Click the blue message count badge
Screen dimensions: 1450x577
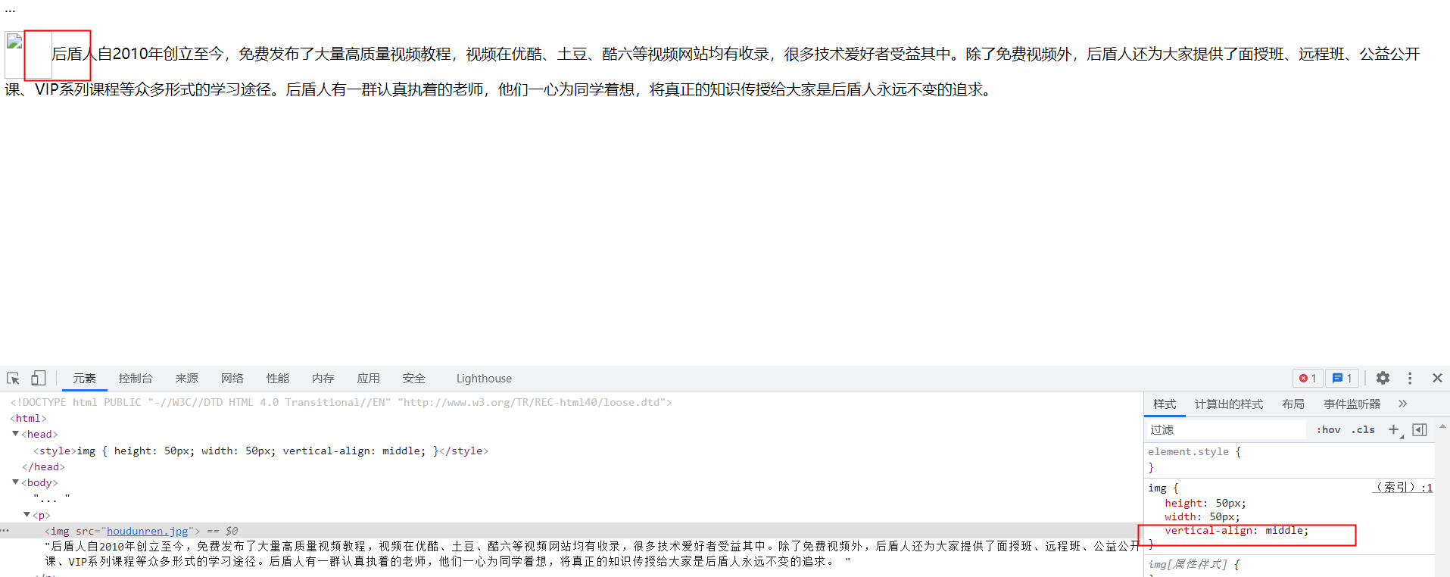(1342, 378)
